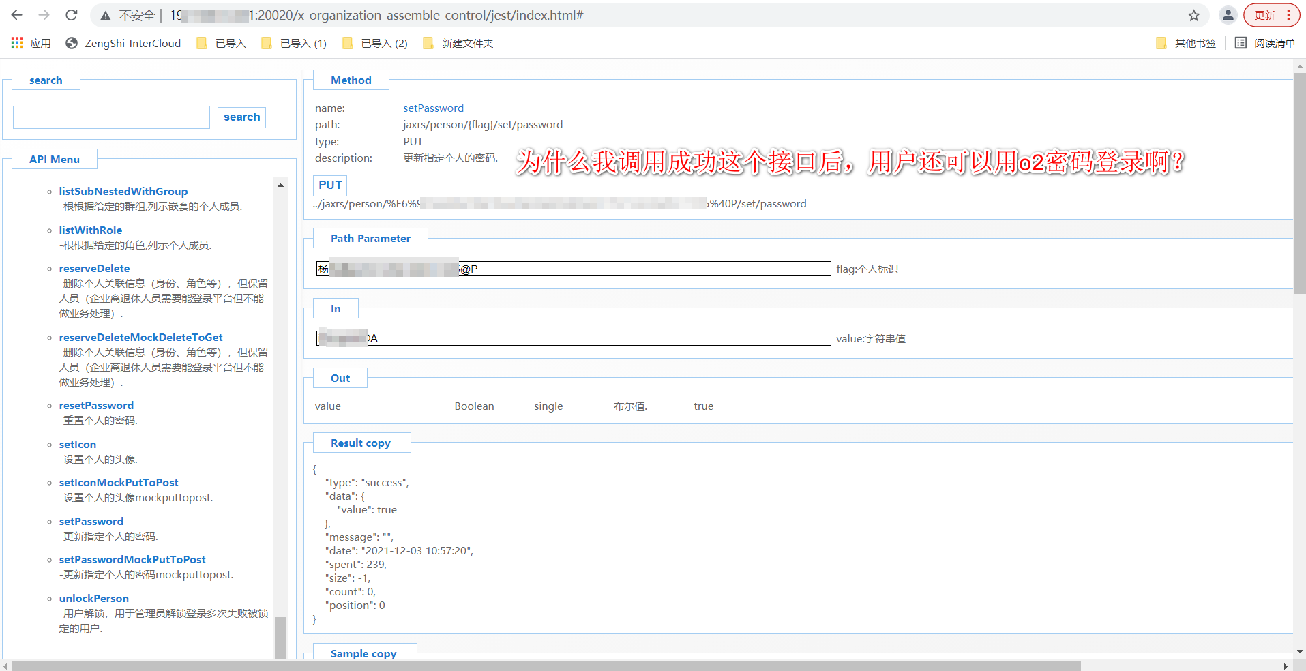Click the page vertical scrollbar thumb
The height and width of the screenshot is (671, 1306).
tap(1300, 183)
